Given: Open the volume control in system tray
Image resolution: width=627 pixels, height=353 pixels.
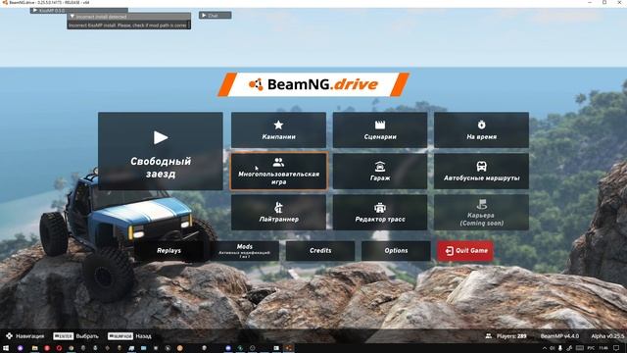Looking at the screenshot, I should 552,348.
